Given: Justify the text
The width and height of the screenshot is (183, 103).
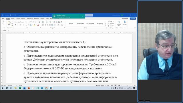Looking at the screenshot, I should (x=50, y=25).
